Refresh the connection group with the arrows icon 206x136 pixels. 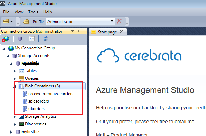click(x=46, y=39)
